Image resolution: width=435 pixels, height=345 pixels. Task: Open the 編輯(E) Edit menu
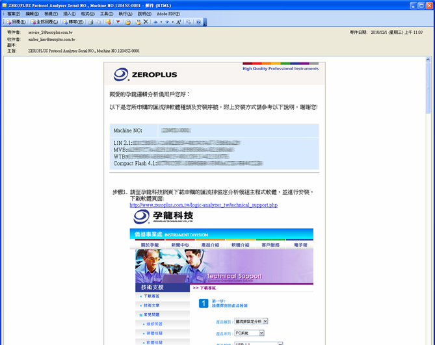click(x=32, y=14)
